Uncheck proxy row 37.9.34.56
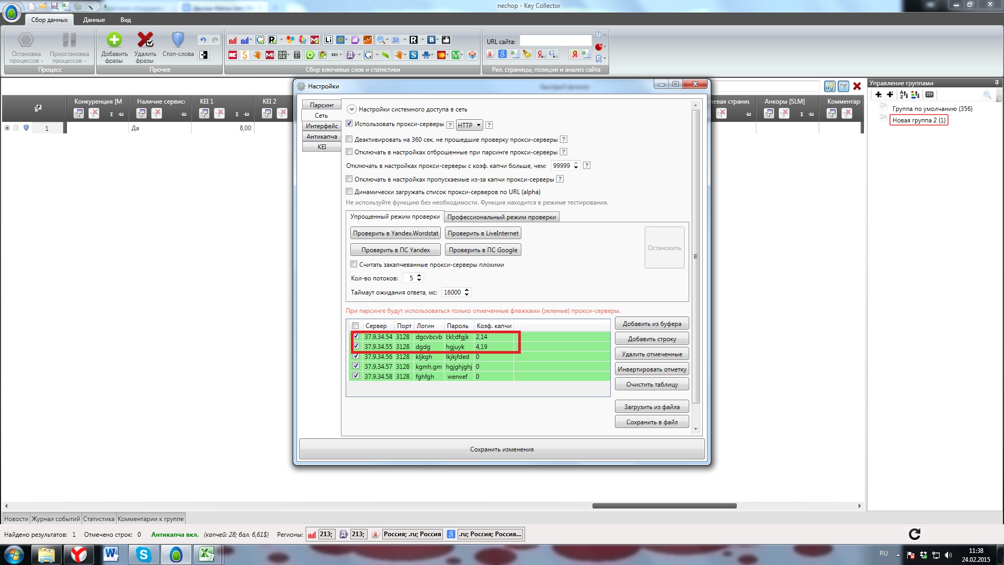The image size is (1004, 565). click(356, 356)
